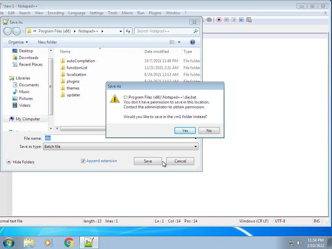Click the help icon in Save As dialog
The height and width of the screenshot is (249, 332).
coord(193,42)
